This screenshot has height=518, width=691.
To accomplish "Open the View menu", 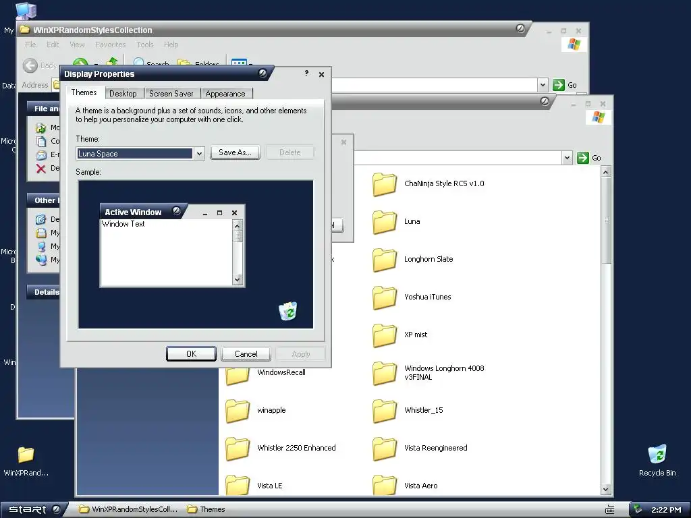I will tap(77, 45).
